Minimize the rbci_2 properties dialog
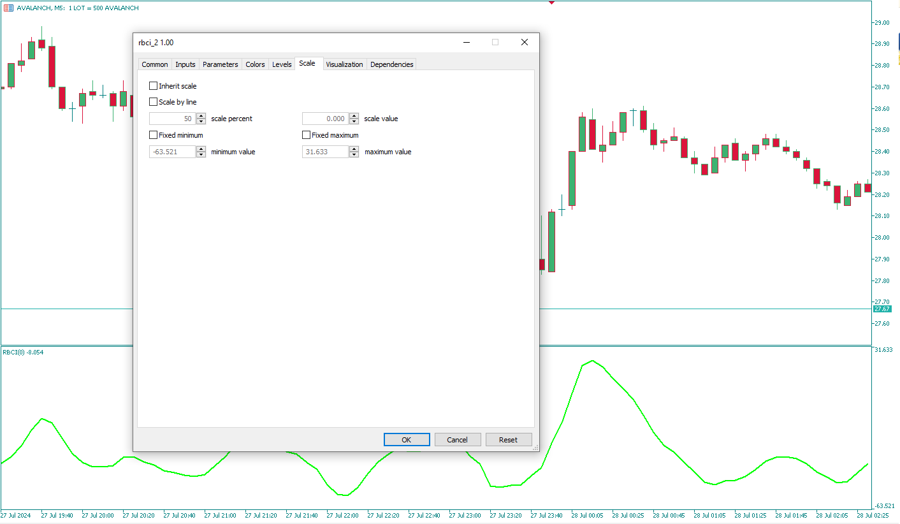 (x=467, y=43)
